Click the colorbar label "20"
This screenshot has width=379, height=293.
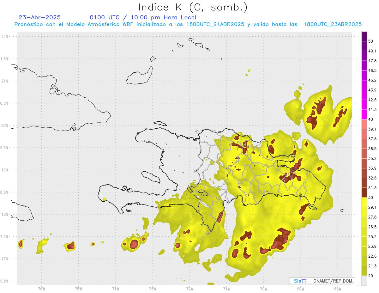pyautogui.click(x=371, y=276)
